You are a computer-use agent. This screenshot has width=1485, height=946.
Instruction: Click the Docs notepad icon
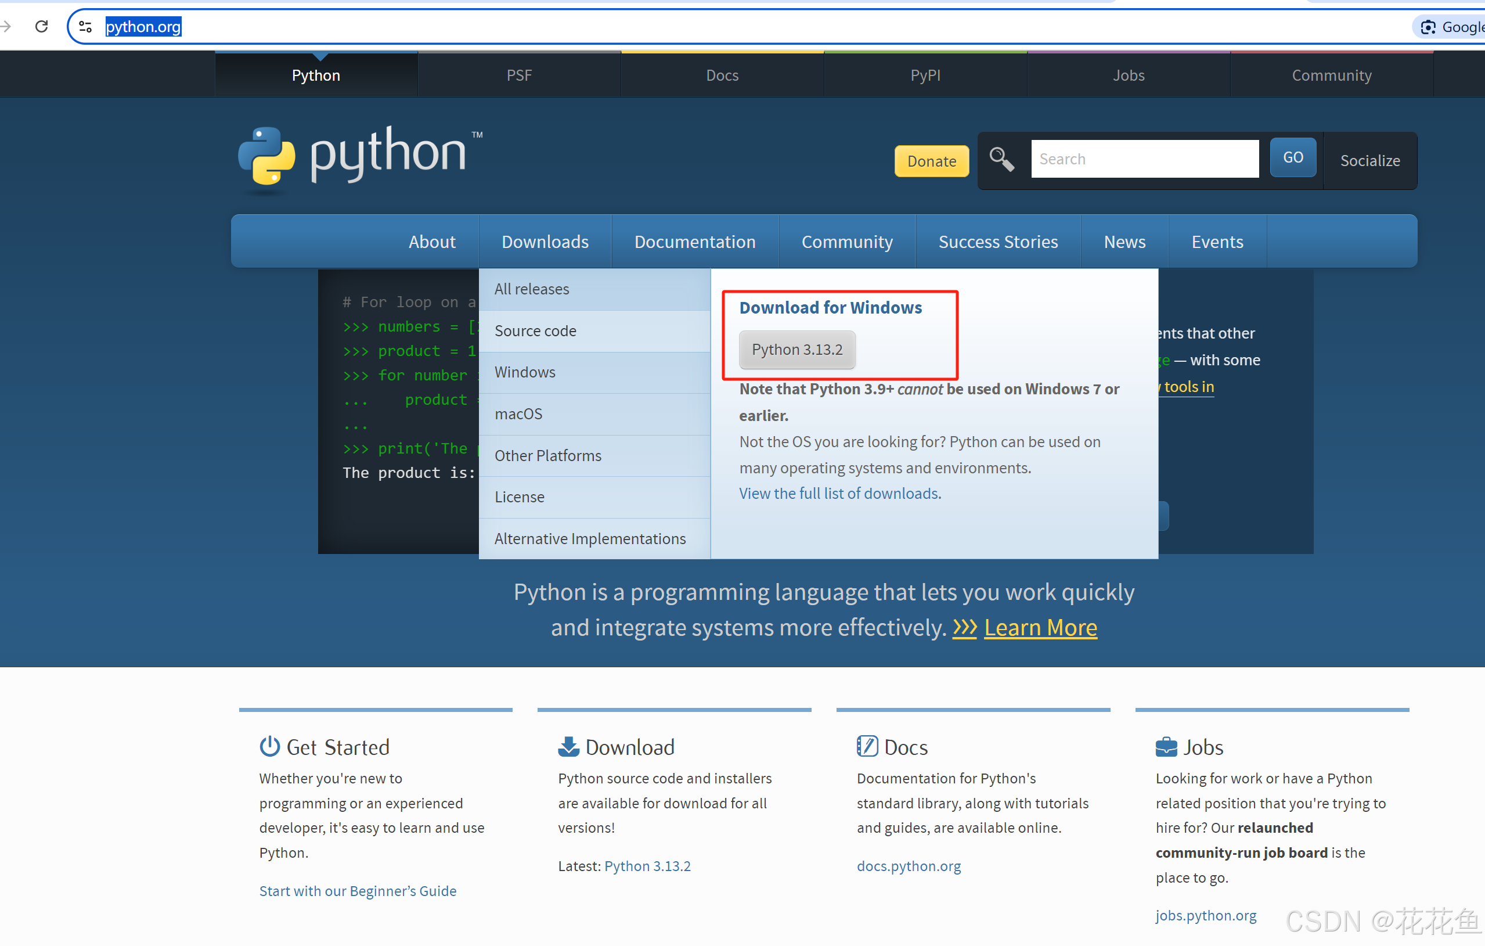tap(867, 746)
